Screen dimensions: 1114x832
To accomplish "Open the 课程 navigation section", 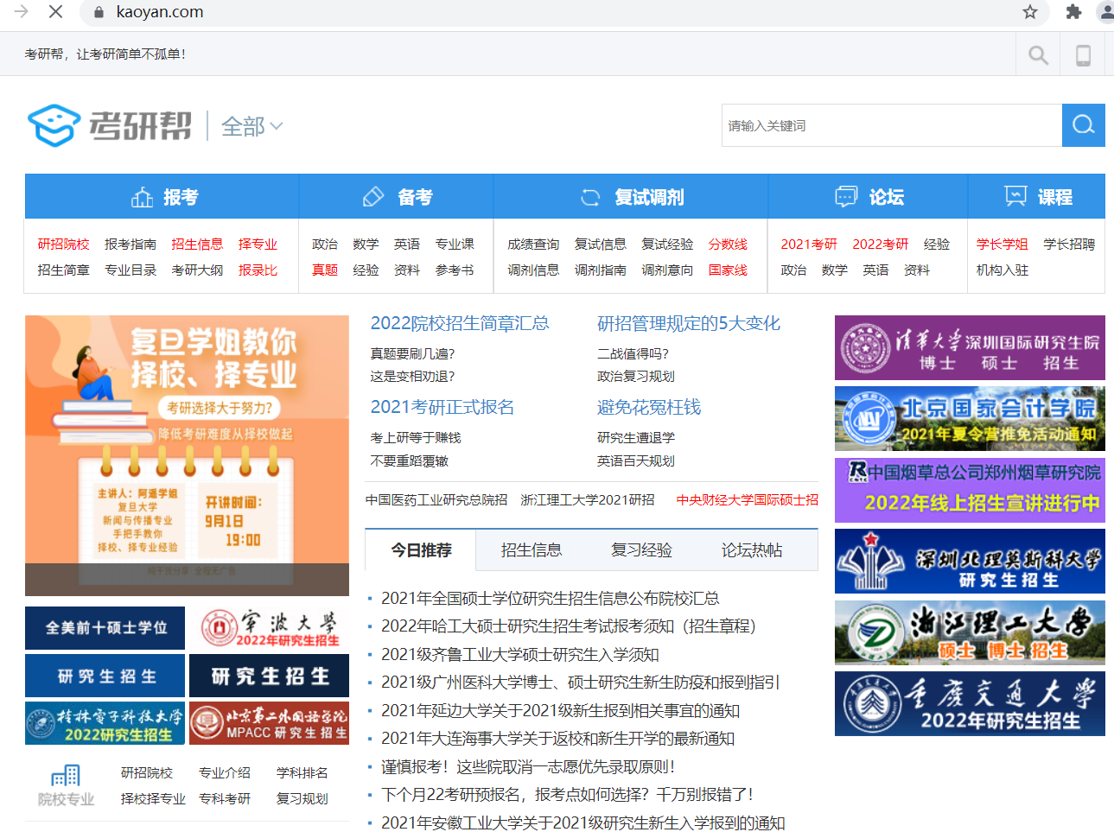I will click(x=1037, y=197).
